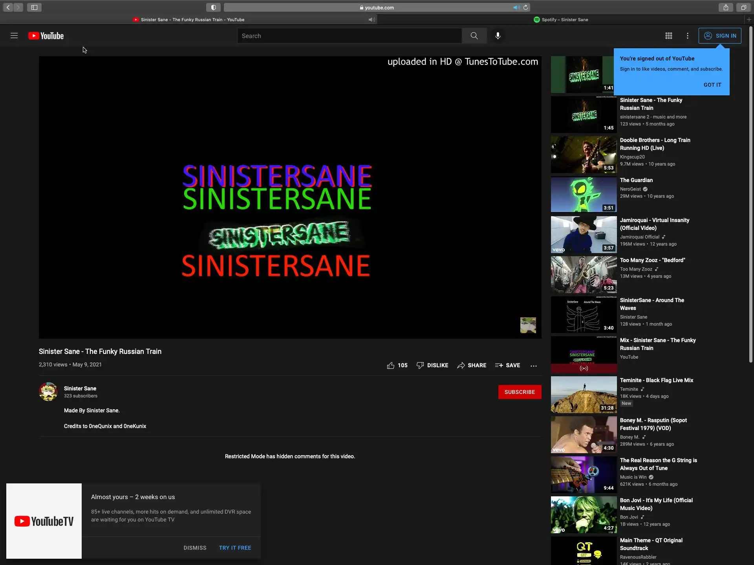The height and width of the screenshot is (565, 754).
Task: Open Jamiroquai Virtual Insanity video thumbnail
Action: [584, 235]
